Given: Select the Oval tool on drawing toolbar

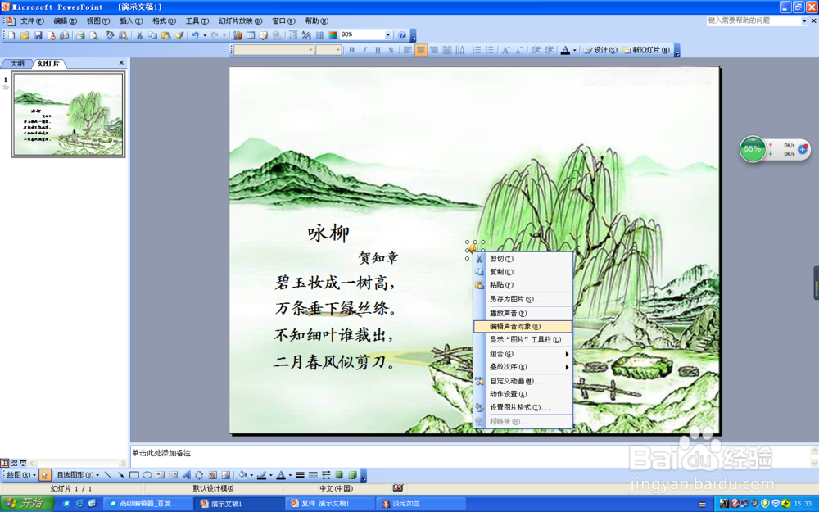Looking at the screenshot, I should (149, 474).
